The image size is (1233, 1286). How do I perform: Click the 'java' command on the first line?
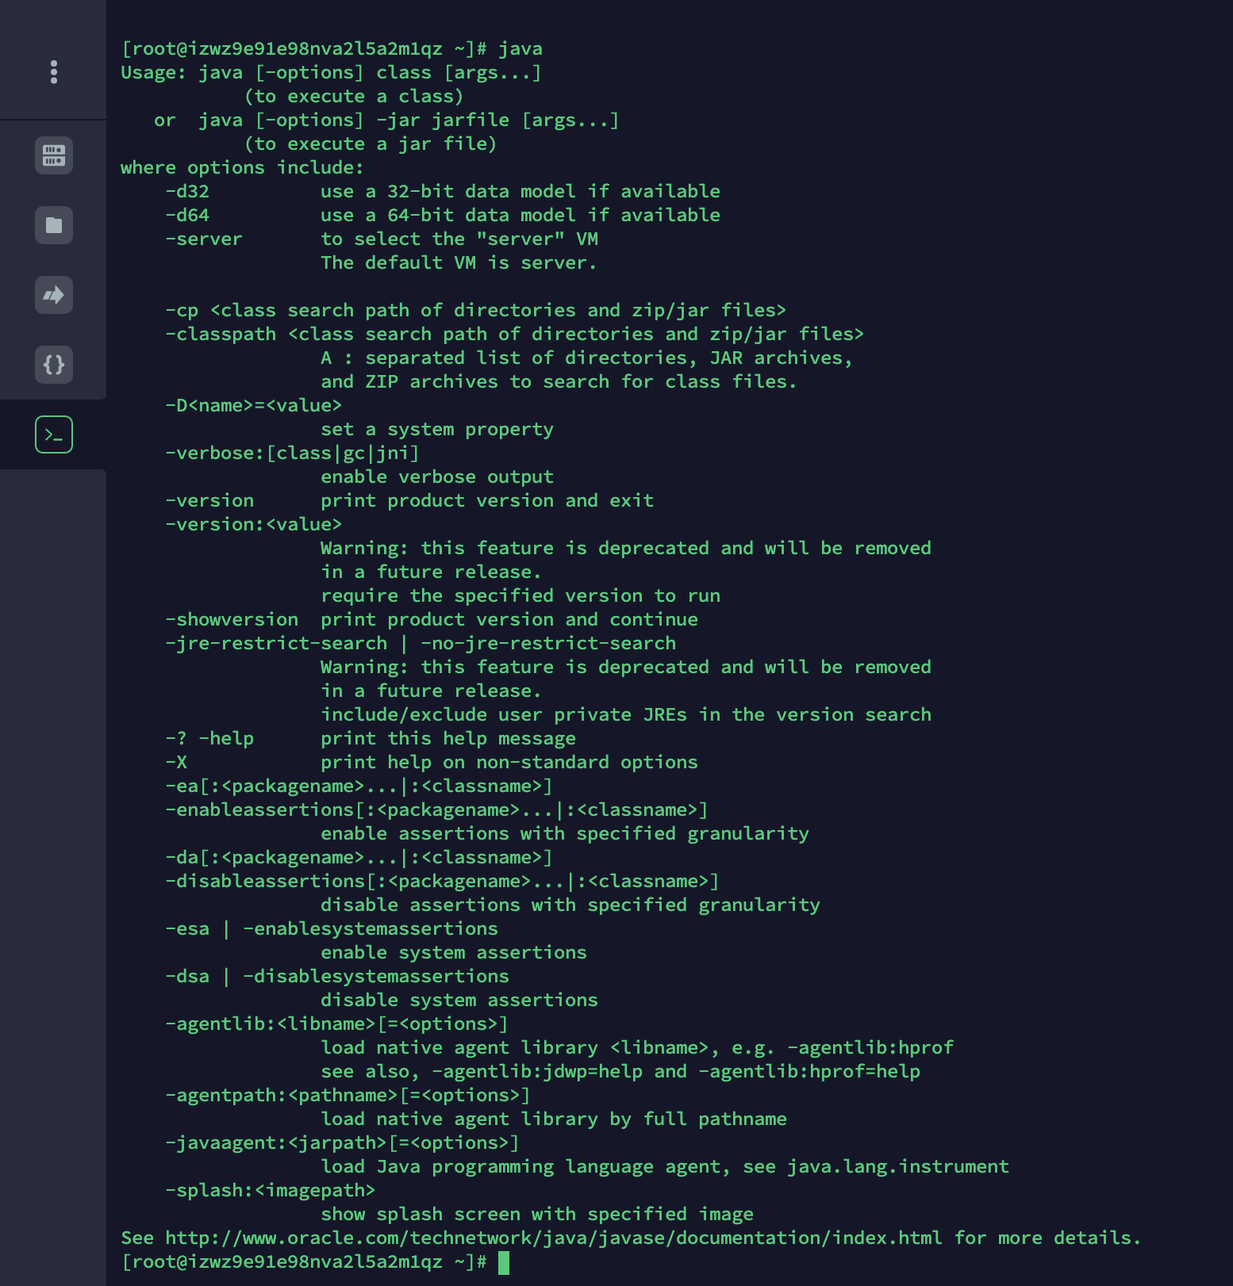pyautogui.click(x=520, y=49)
